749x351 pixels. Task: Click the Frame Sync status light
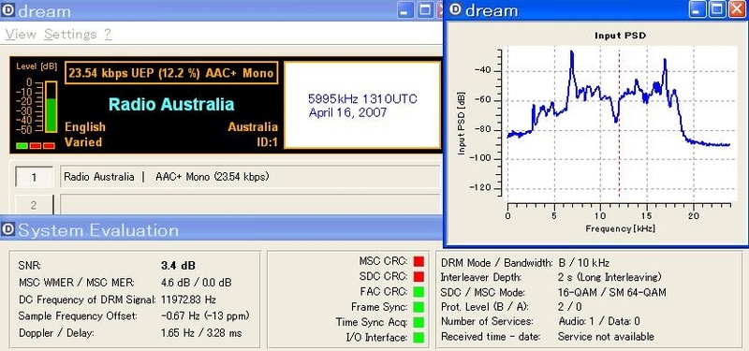tap(419, 307)
